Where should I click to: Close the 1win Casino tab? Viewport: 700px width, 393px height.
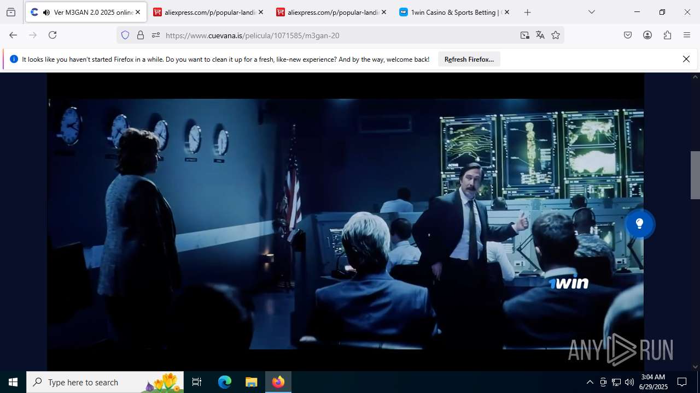pyautogui.click(x=507, y=12)
